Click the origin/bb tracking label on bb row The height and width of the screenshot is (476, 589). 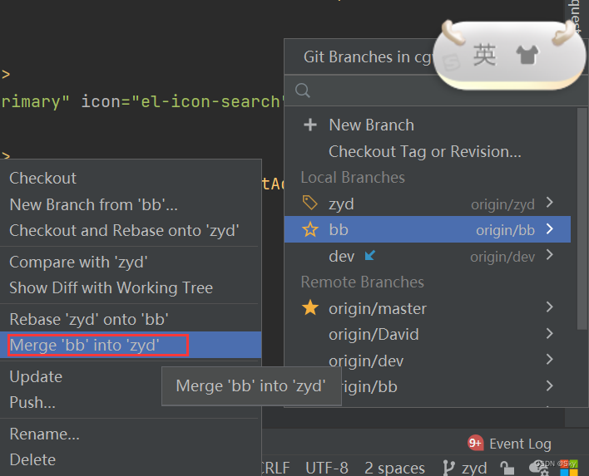[505, 230]
